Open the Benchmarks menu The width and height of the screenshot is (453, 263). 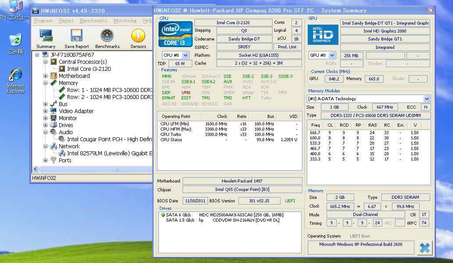(93, 21)
